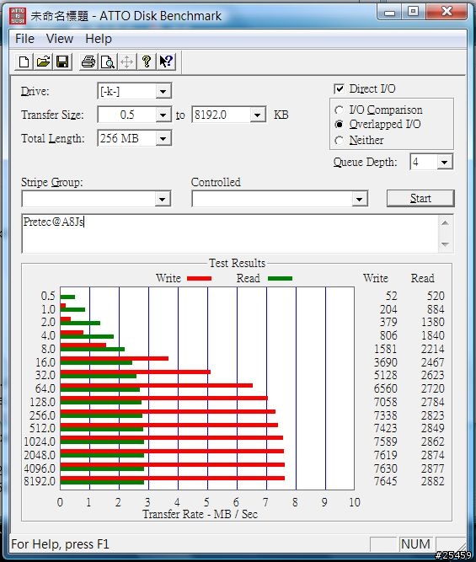Maximize the ATTO Disk Benchmark window

tap(413, 12)
